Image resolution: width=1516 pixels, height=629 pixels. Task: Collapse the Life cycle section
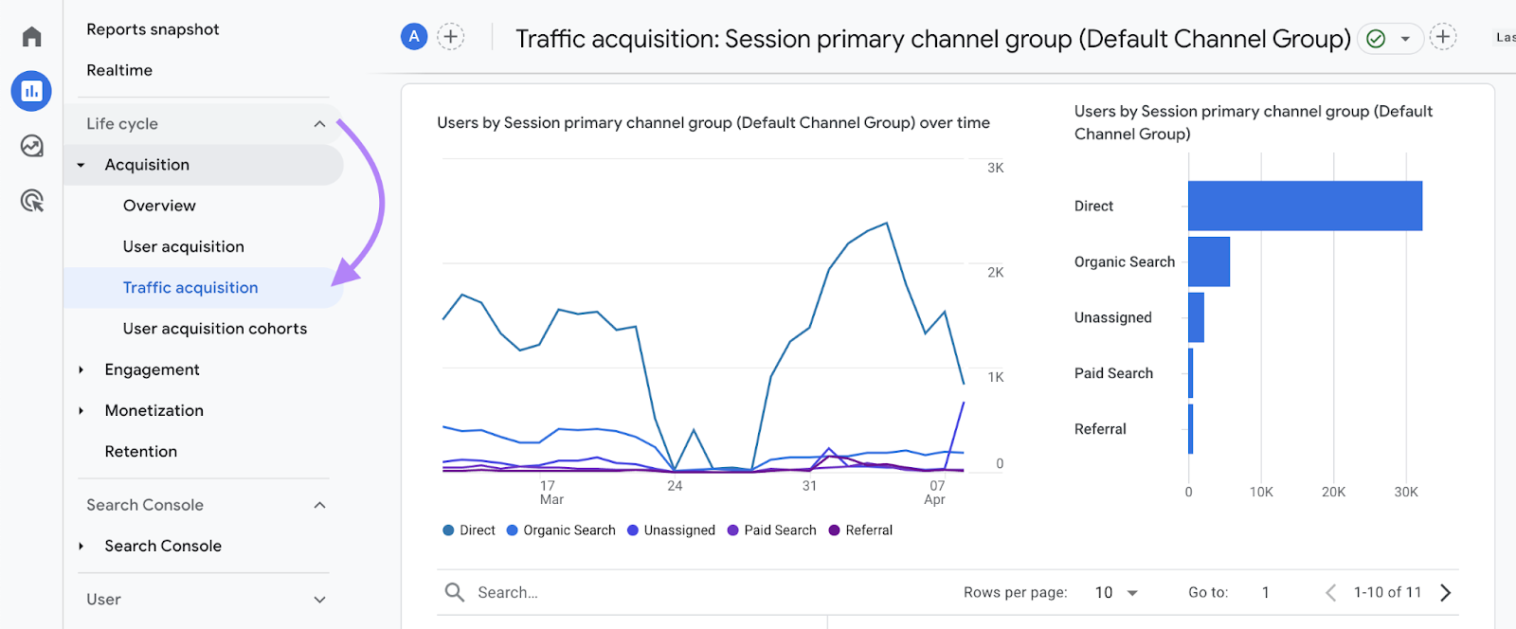coord(319,123)
